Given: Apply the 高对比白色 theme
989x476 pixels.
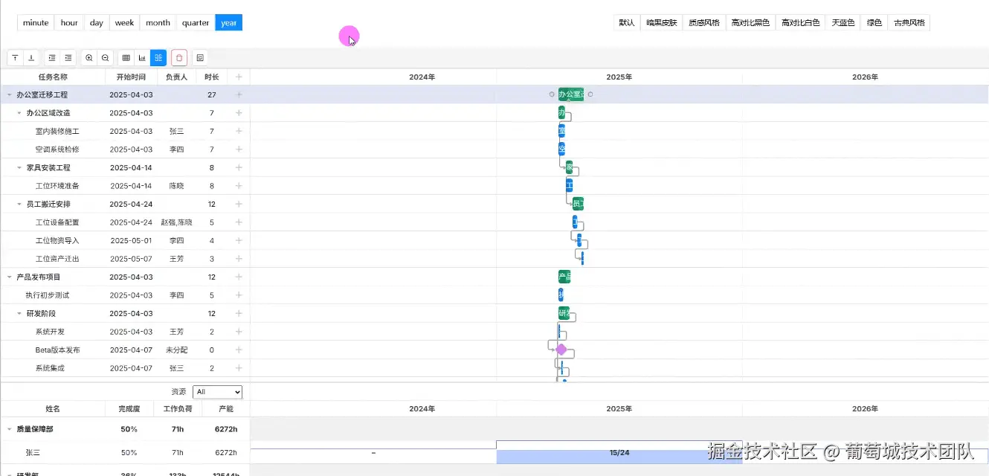Looking at the screenshot, I should coord(801,22).
